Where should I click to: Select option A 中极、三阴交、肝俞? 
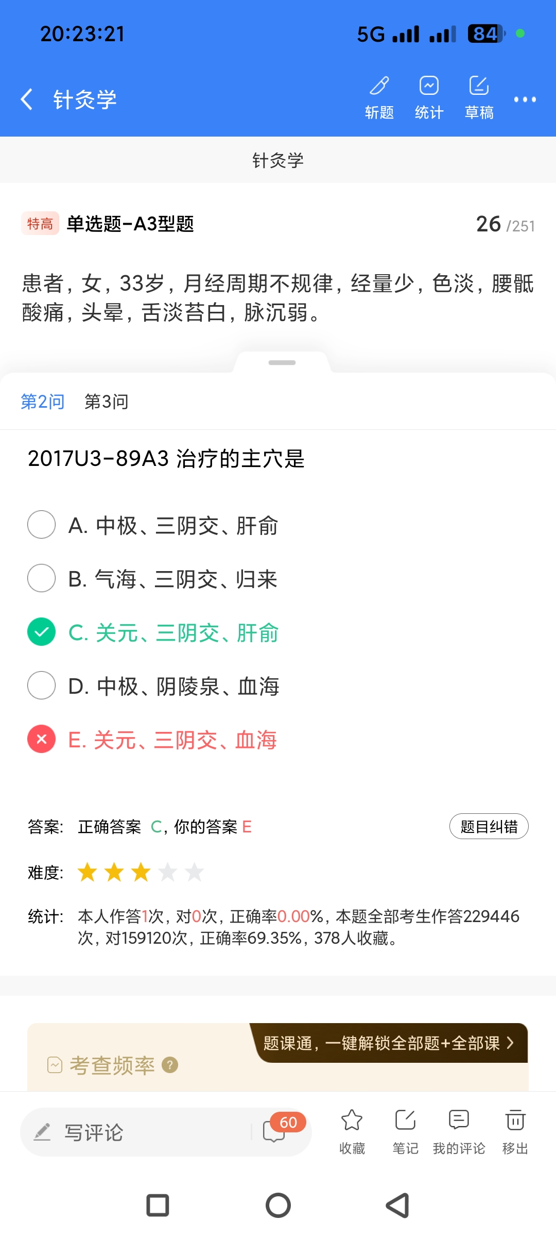pos(42,525)
